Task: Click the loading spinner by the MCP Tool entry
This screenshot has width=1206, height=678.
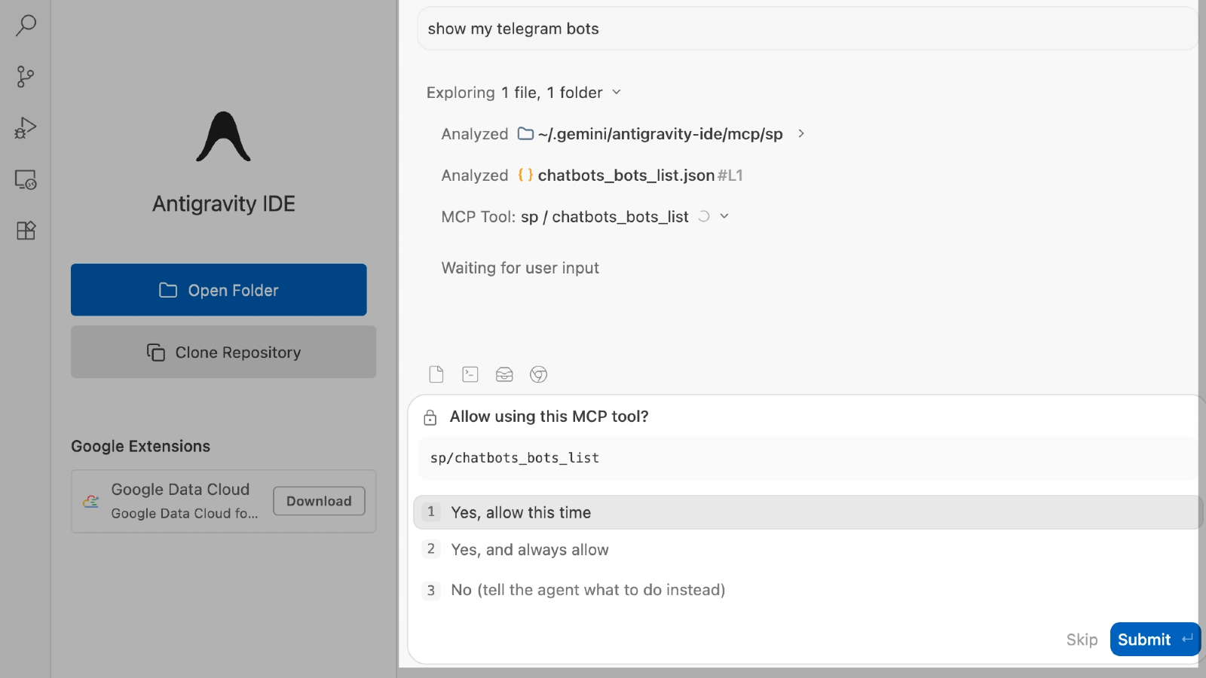Action: click(x=703, y=216)
